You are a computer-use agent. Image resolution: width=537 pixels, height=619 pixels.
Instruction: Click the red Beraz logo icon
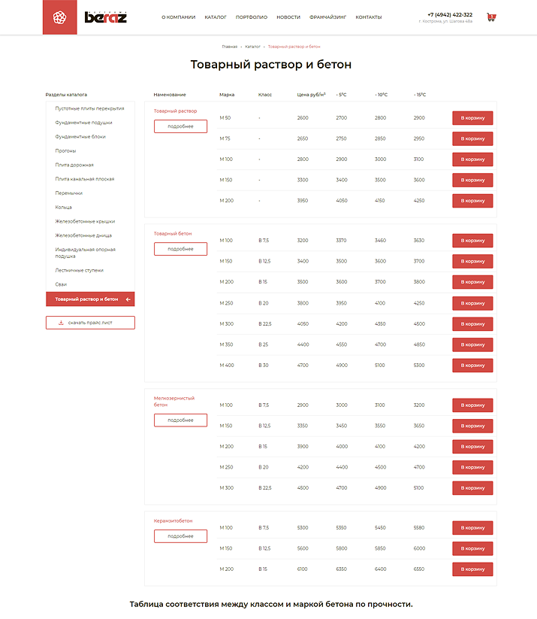click(x=60, y=17)
